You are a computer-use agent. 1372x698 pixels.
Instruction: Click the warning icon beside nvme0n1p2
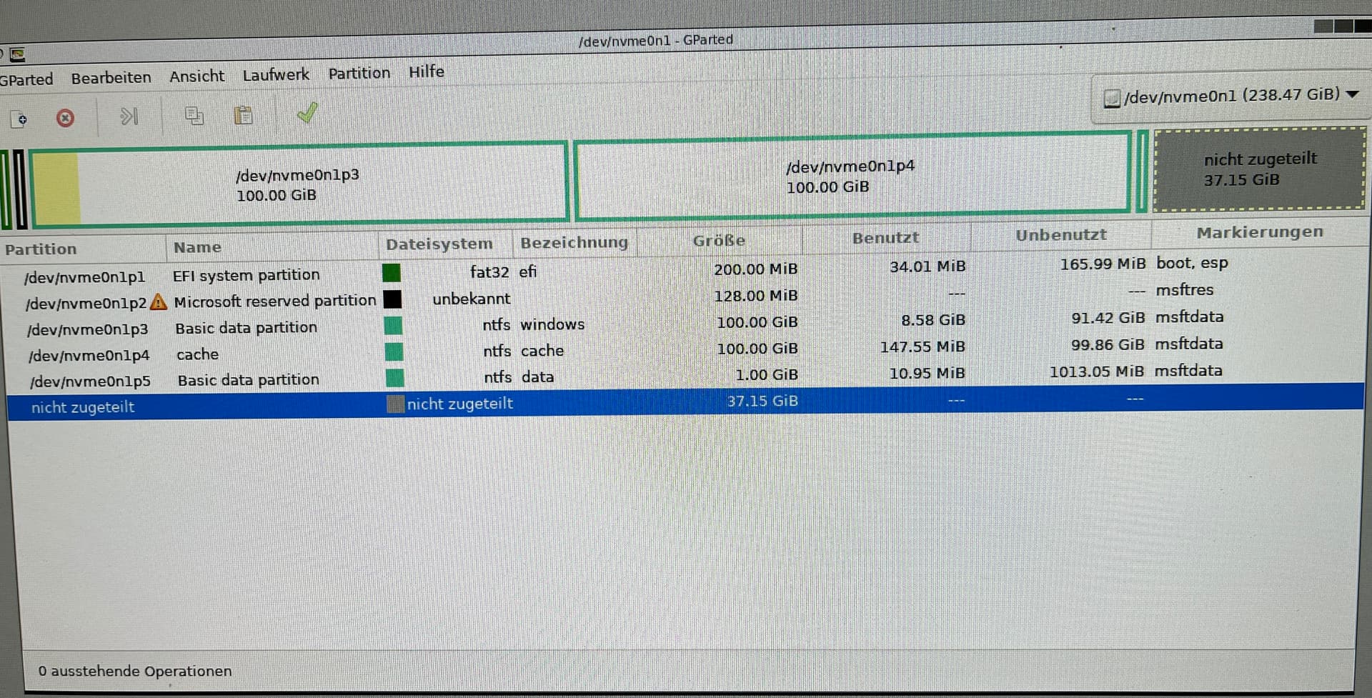(x=159, y=302)
